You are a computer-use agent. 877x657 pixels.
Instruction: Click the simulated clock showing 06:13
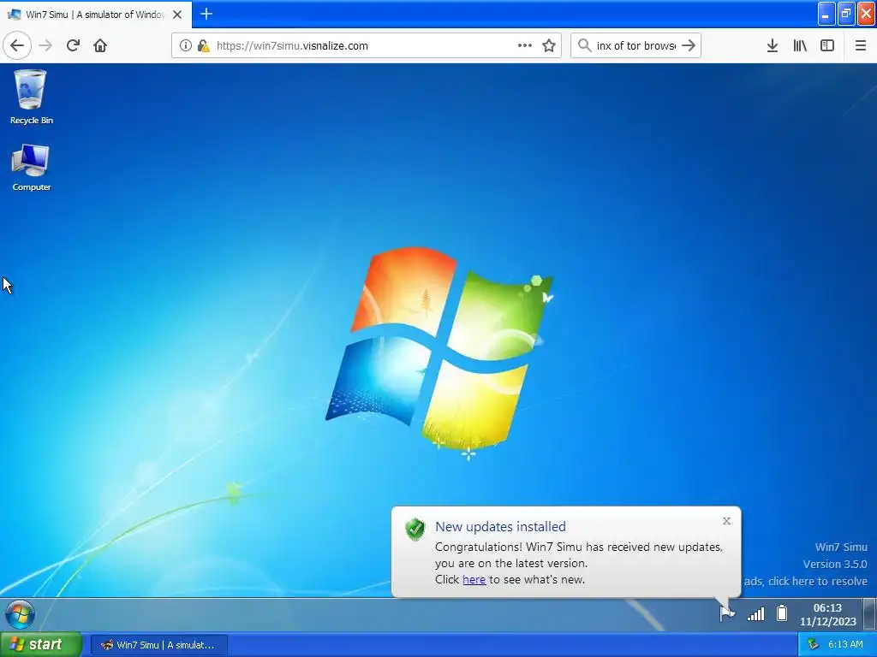tap(827, 614)
